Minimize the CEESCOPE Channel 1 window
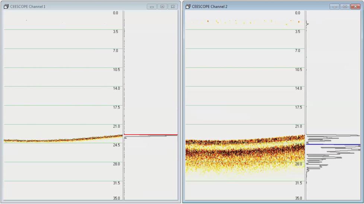 [152, 6]
